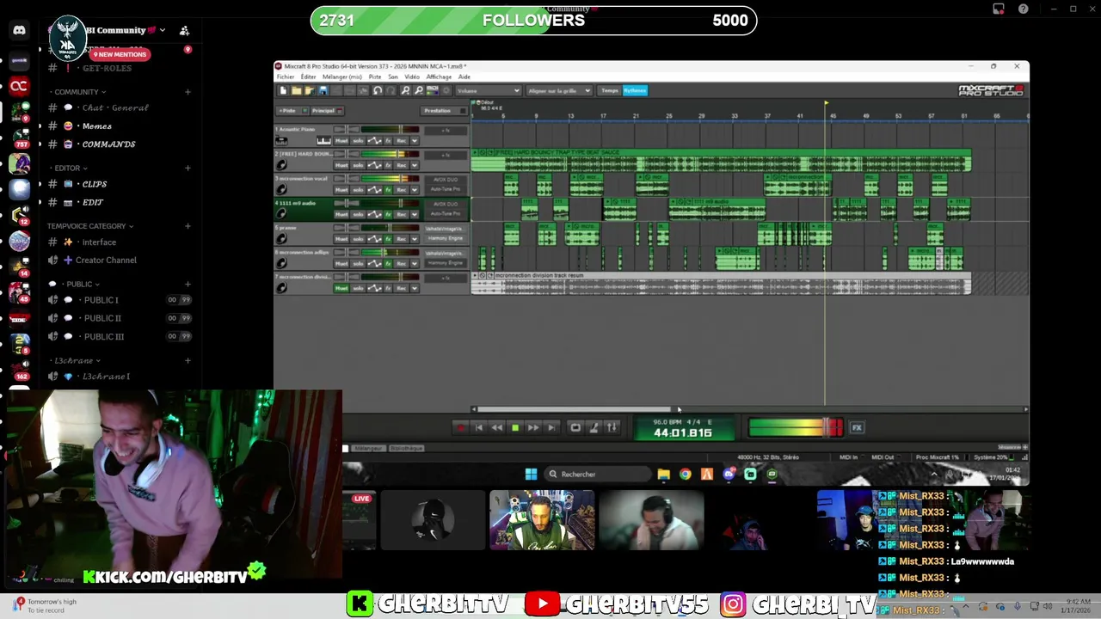Screen dimensions: 1101x619
Task: Solo the 1111 m9 audio track
Action: click(358, 214)
